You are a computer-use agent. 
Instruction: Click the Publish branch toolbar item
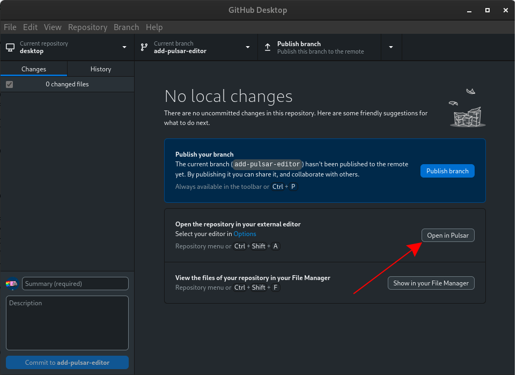(319, 47)
